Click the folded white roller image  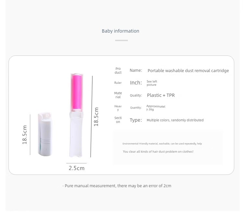(x=45, y=134)
